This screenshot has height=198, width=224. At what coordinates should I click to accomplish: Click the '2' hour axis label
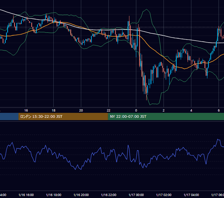pyautogui.click(x=164, y=111)
